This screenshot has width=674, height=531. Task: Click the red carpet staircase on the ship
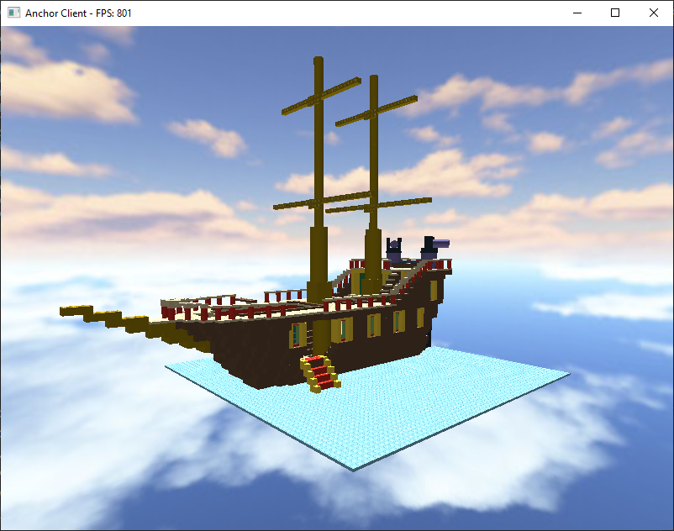pos(321,374)
